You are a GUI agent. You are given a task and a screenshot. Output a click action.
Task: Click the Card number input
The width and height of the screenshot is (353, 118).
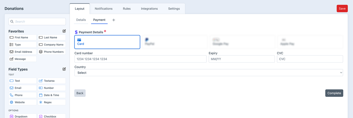coord(141,59)
